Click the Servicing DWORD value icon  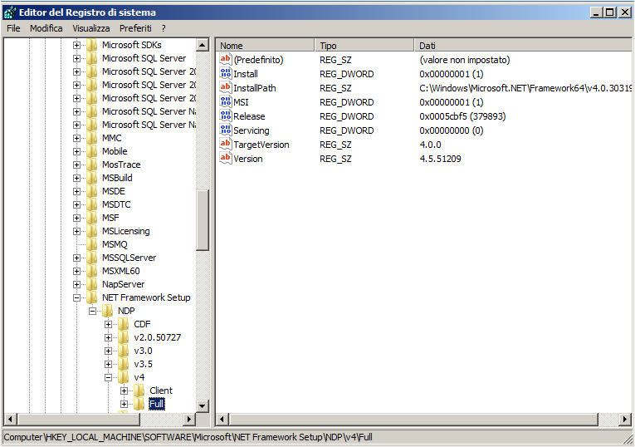[x=226, y=130]
